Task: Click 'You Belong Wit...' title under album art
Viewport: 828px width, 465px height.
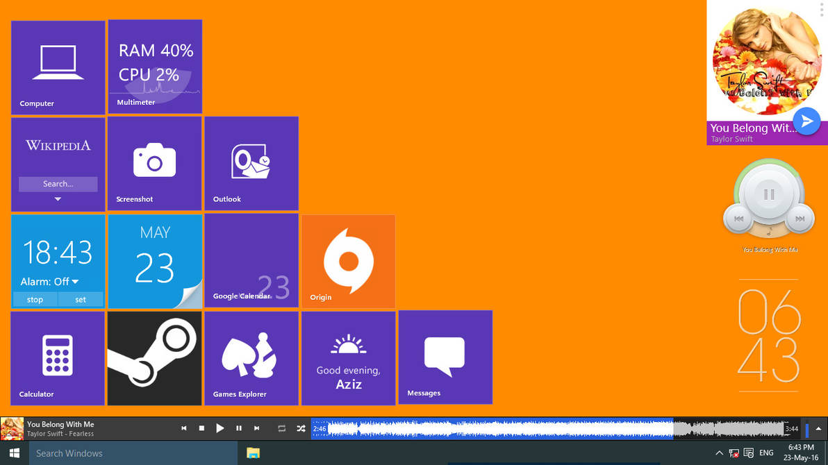Action: (x=753, y=128)
